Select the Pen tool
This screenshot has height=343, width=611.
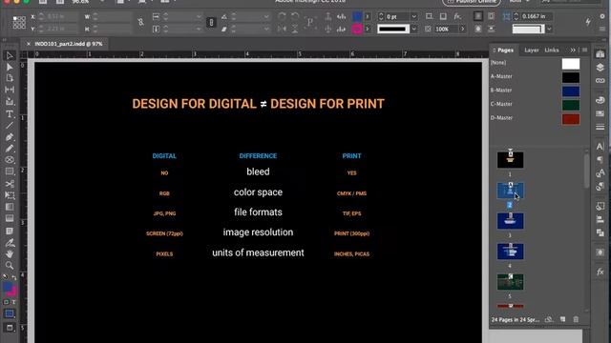[10, 137]
